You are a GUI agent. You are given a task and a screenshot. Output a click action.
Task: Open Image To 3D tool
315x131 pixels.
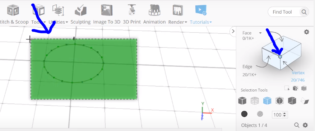107,10
